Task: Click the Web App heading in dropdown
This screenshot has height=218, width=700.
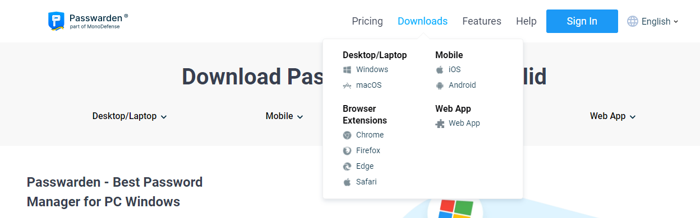Action: (453, 108)
